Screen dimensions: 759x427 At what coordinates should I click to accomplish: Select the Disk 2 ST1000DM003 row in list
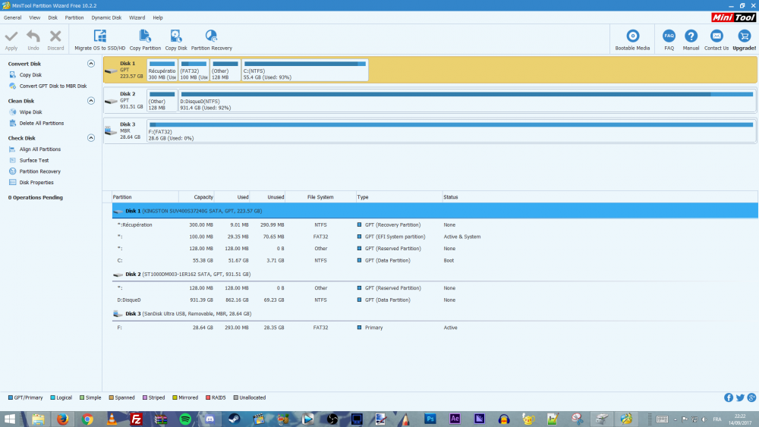tap(435, 275)
